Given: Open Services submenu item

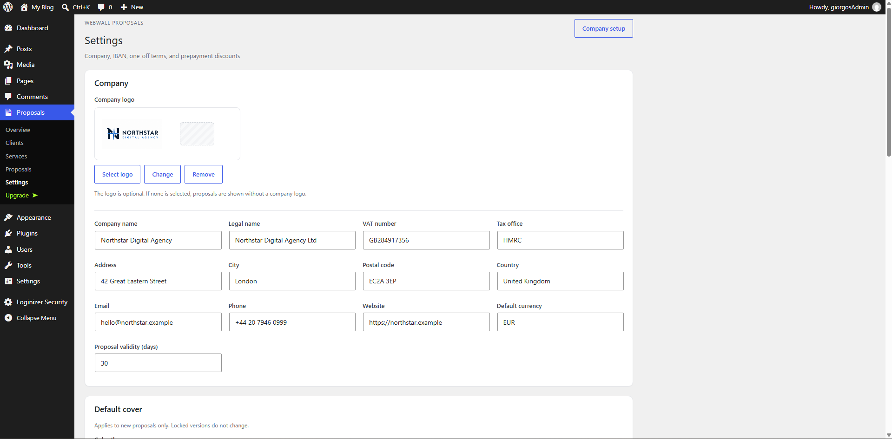Looking at the screenshot, I should click(16, 156).
